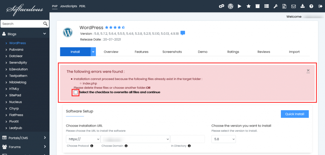The width and height of the screenshot is (325, 155).
Task: Click info icon next to Choose Protocol
Action: click(92, 146)
